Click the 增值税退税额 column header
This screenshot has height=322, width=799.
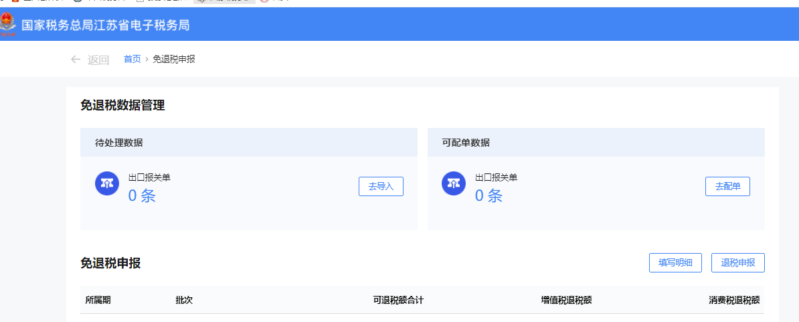(x=566, y=300)
